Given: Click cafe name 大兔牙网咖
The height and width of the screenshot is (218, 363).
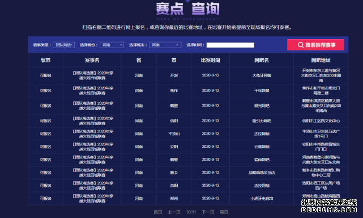Looking at the screenshot, I should (262, 75).
